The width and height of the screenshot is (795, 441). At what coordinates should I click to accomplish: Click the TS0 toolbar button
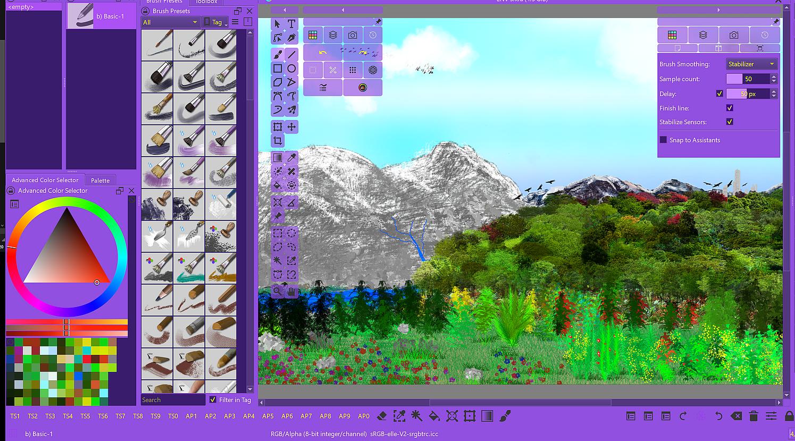(173, 416)
